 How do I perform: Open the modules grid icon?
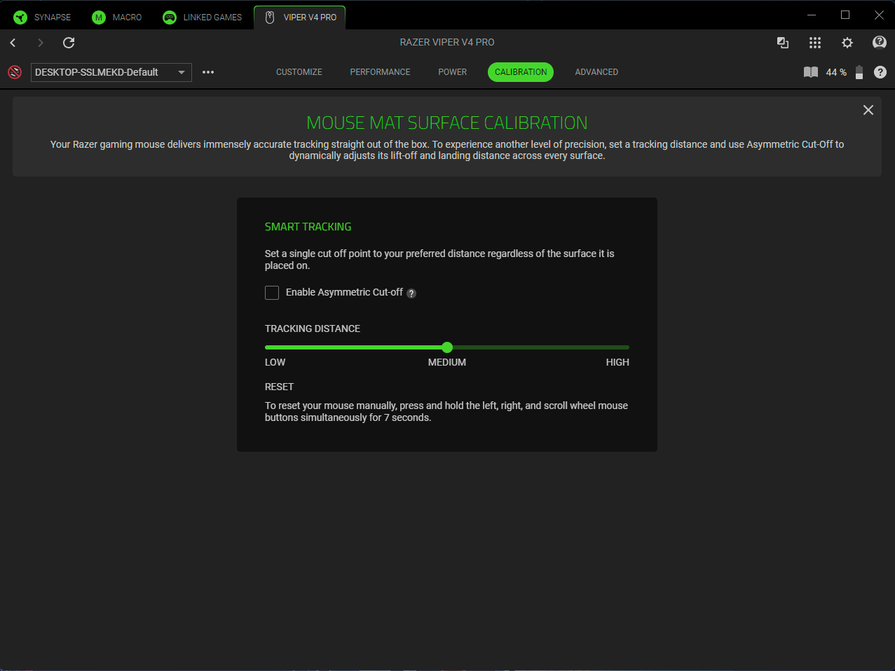pos(814,43)
